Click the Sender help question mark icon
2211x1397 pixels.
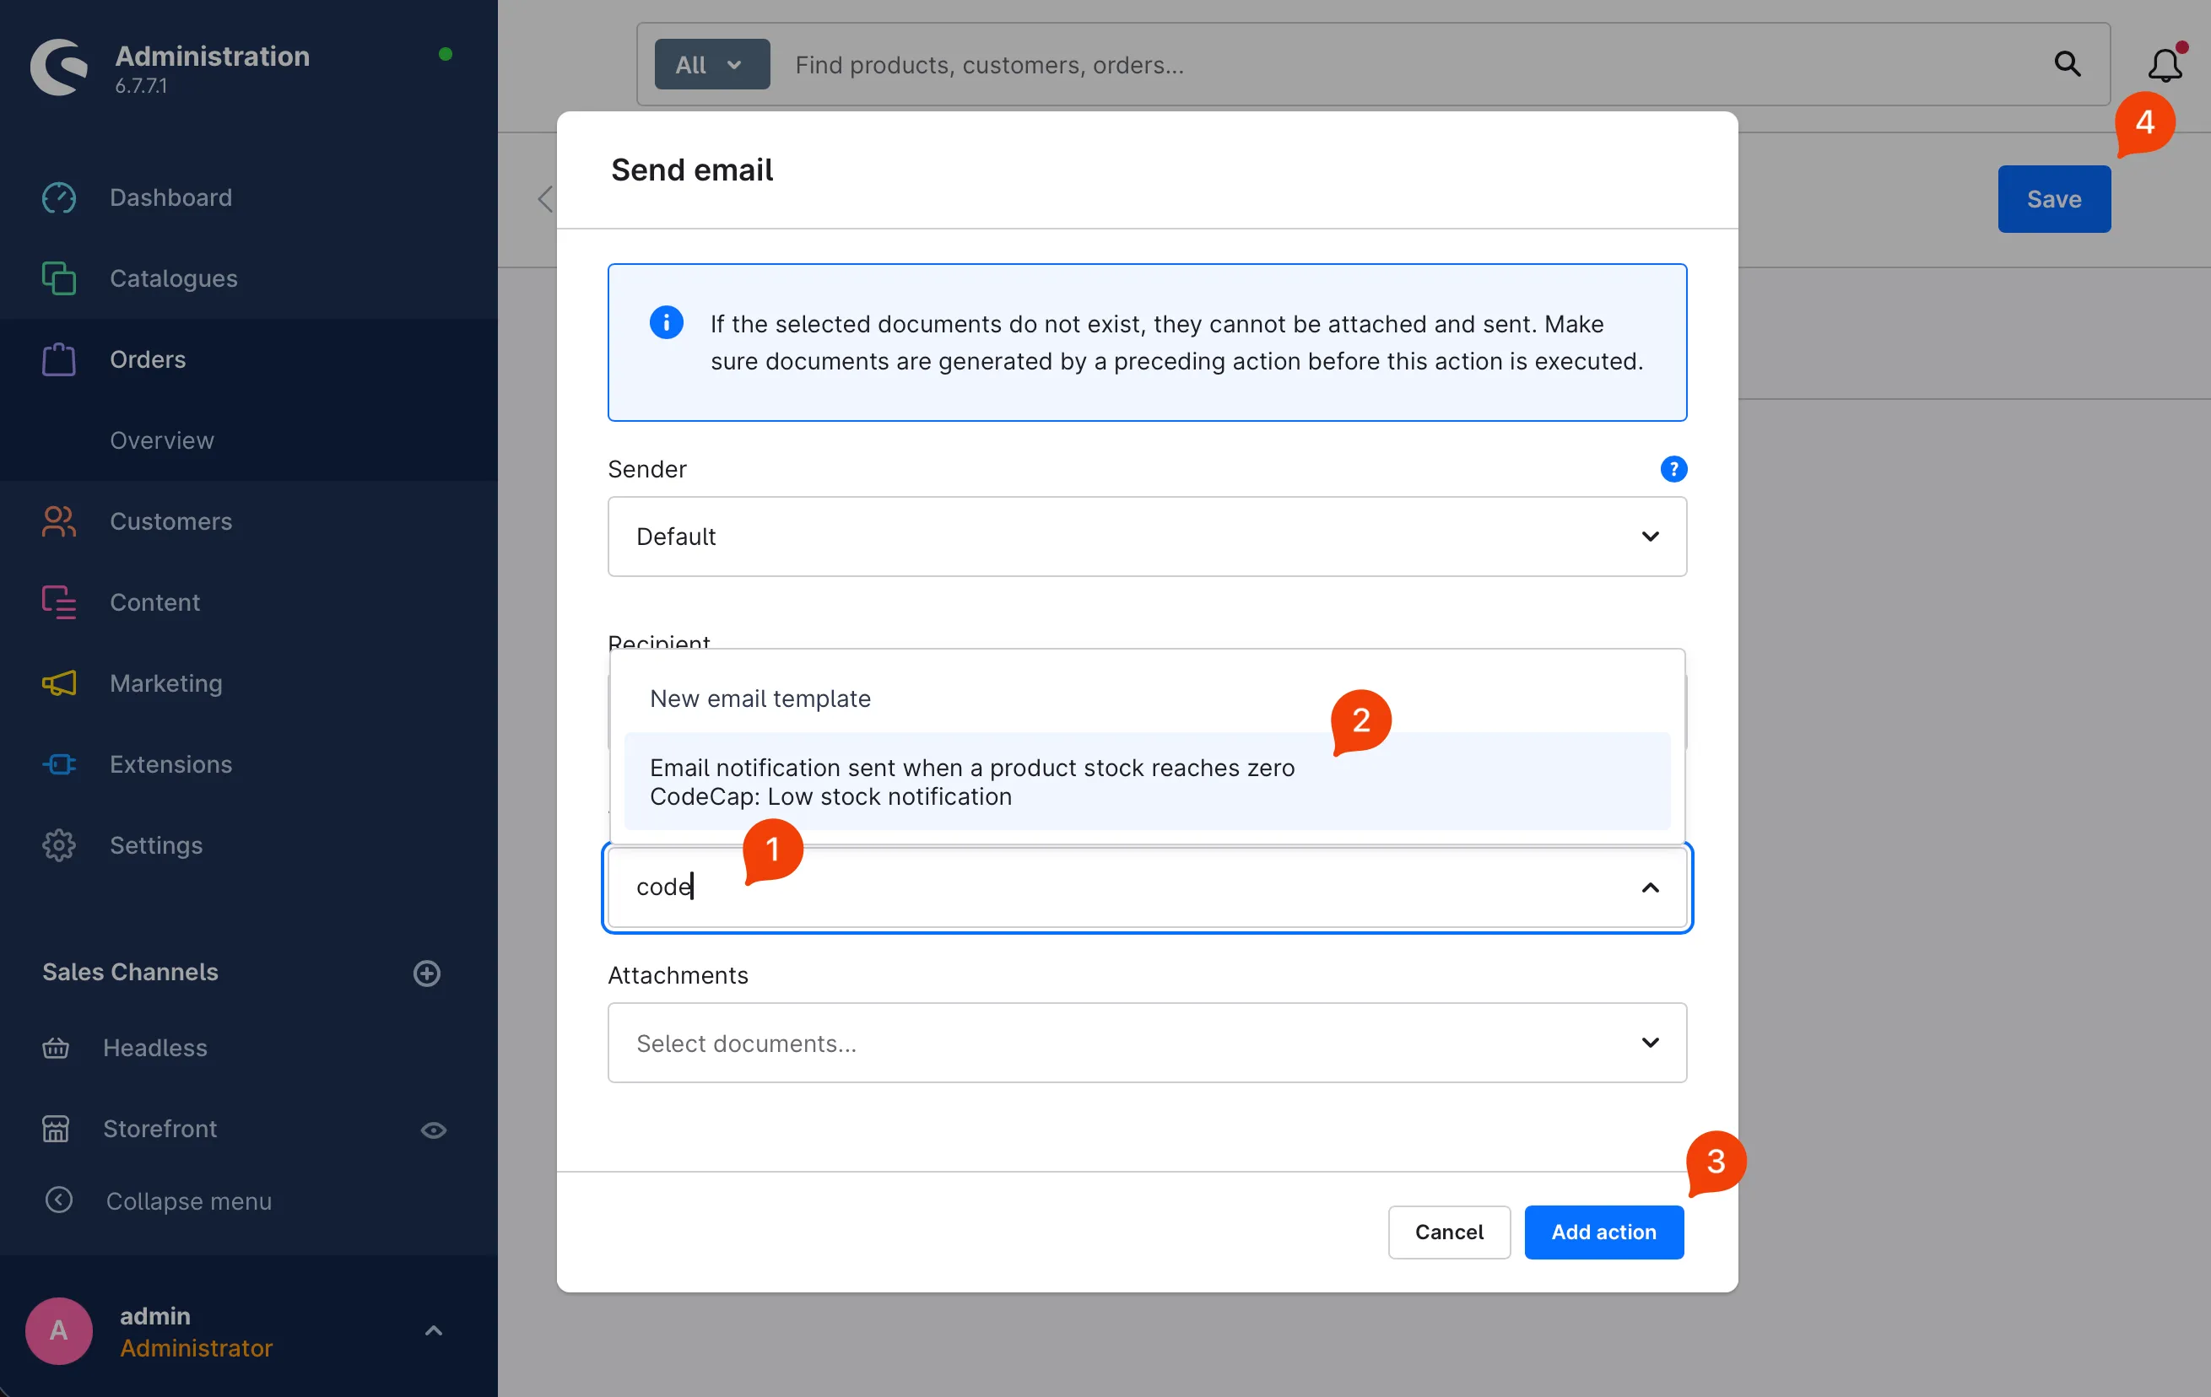1672,469
